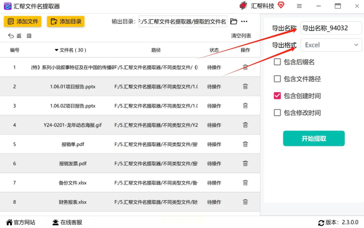The width and height of the screenshot is (364, 228).
Task: Click the 返回 back arrow
Action: point(15,36)
